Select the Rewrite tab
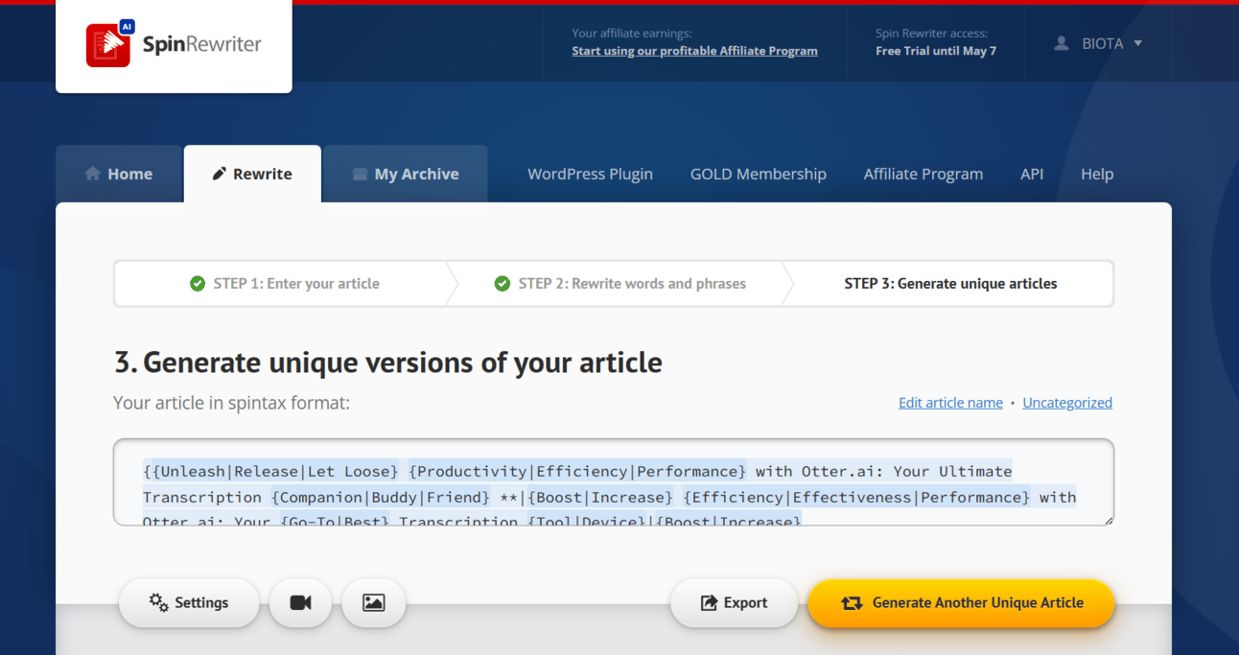This screenshot has width=1239, height=655. point(252,174)
